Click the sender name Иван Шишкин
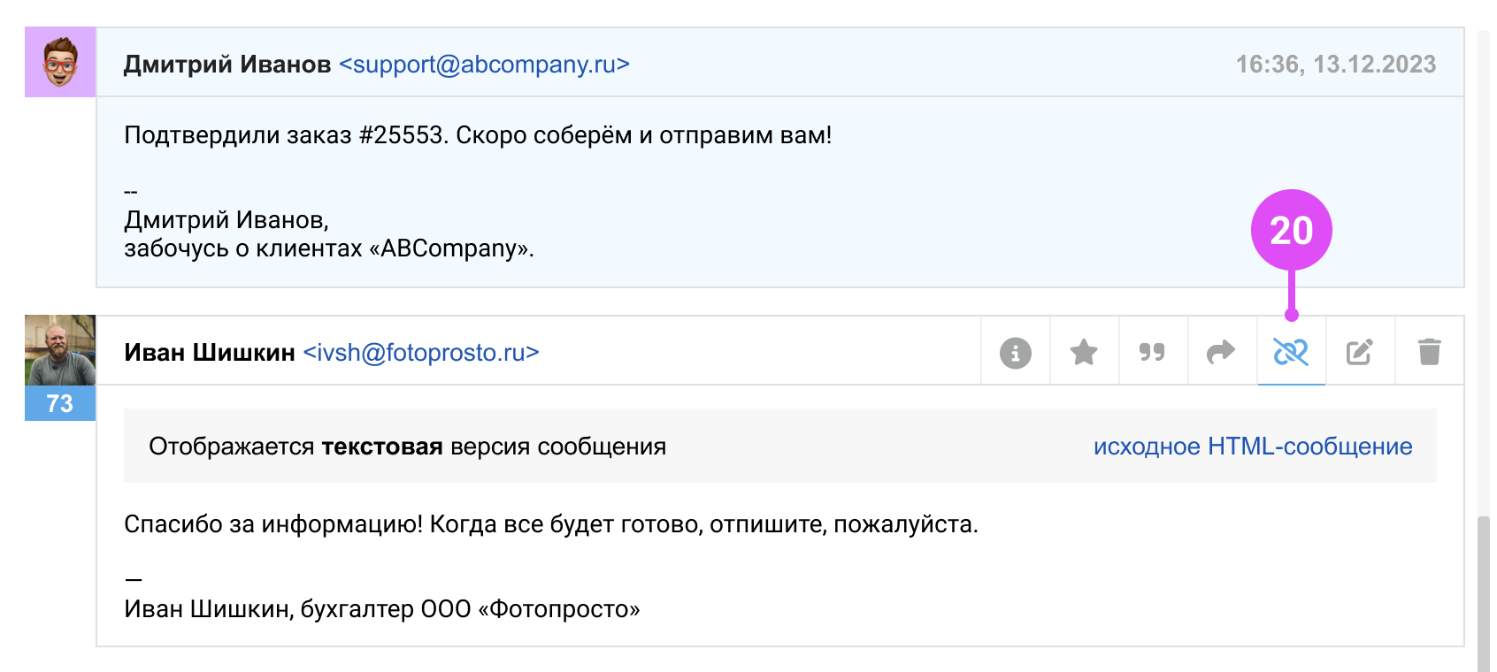 (210, 353)
